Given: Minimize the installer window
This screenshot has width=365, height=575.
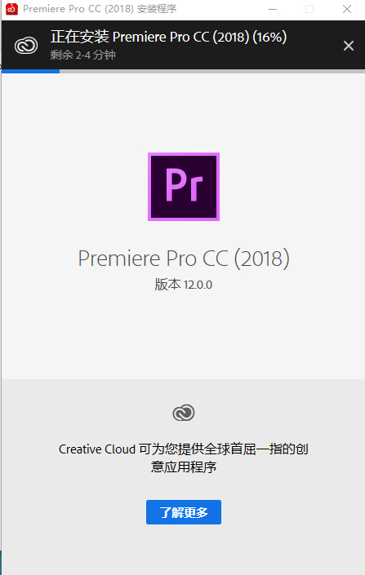Looking at the screenshot, I should click(x=273, y=9).
